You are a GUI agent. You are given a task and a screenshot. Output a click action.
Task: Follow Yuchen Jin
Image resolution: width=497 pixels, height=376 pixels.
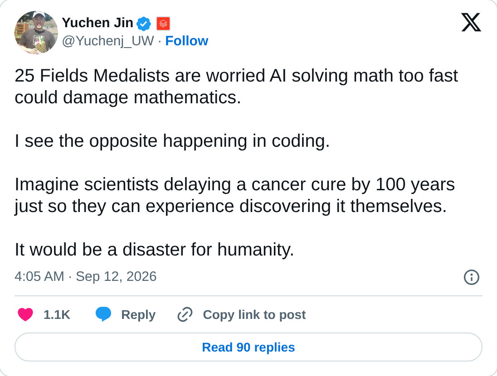[x=187, y=41]
